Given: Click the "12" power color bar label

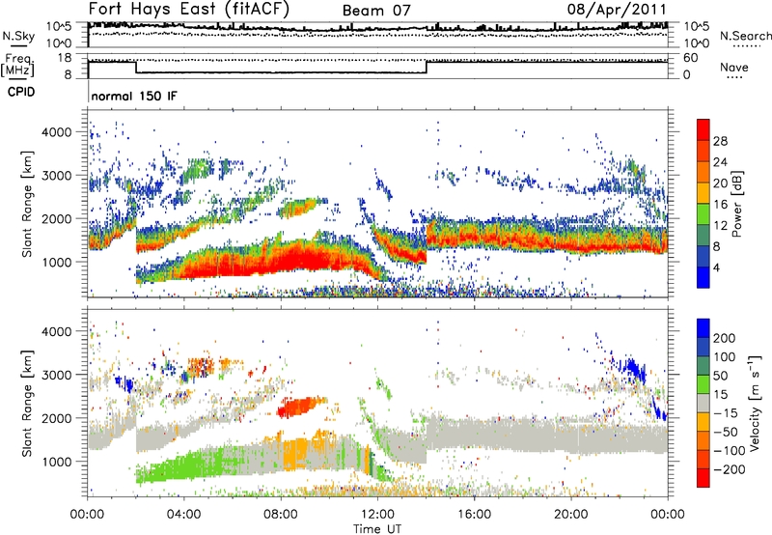Looking at the screenshot, I should pos(720,226).
